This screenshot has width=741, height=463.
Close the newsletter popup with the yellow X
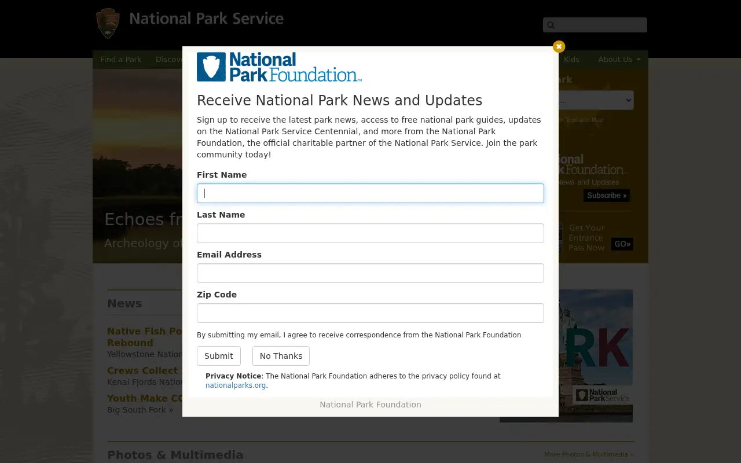click(x=559, y=46)
